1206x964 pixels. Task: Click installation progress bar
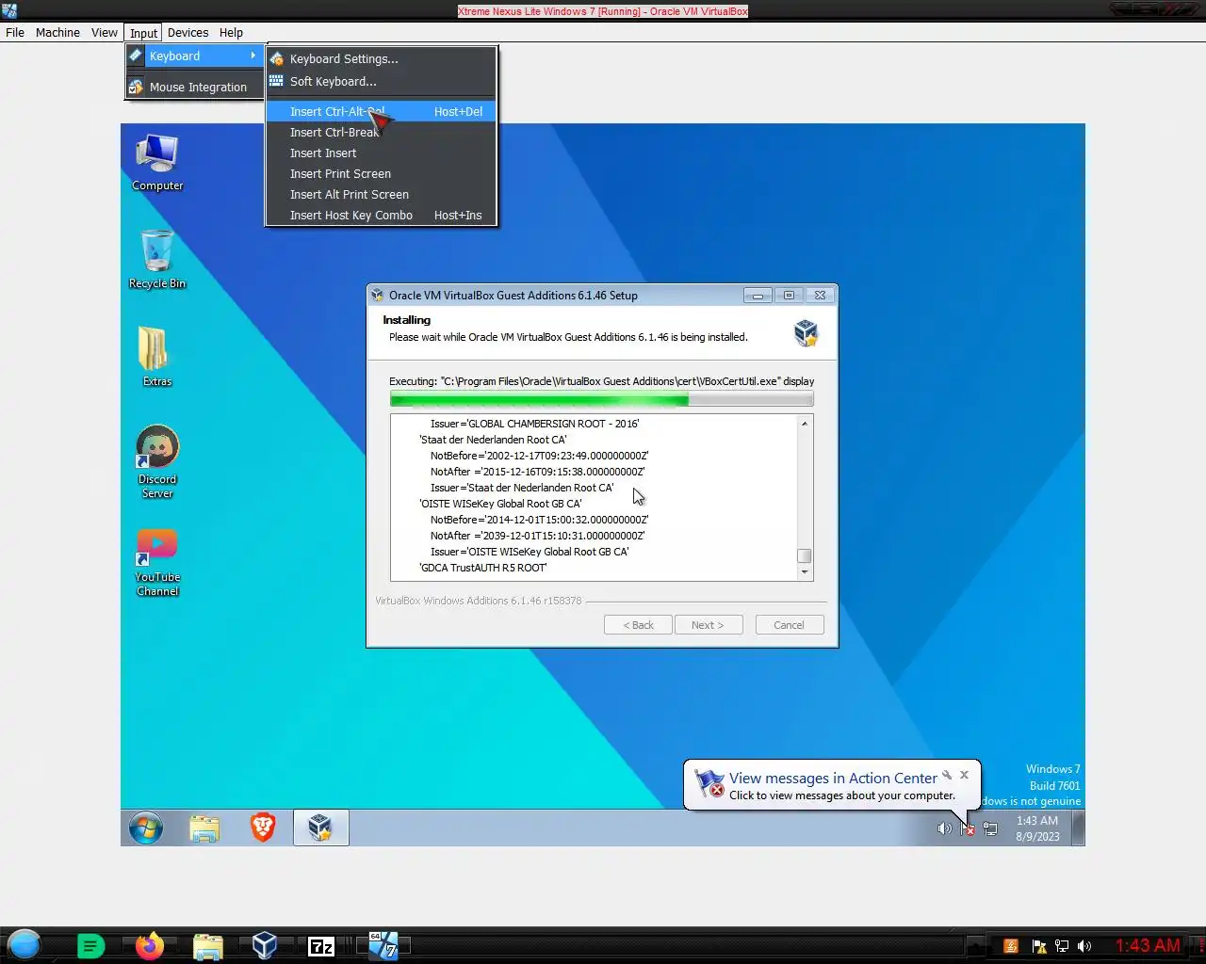click(x=601, y=399)
